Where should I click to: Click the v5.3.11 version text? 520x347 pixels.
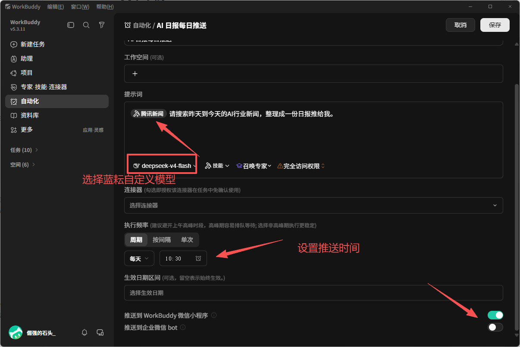click(x=18, y=29)
